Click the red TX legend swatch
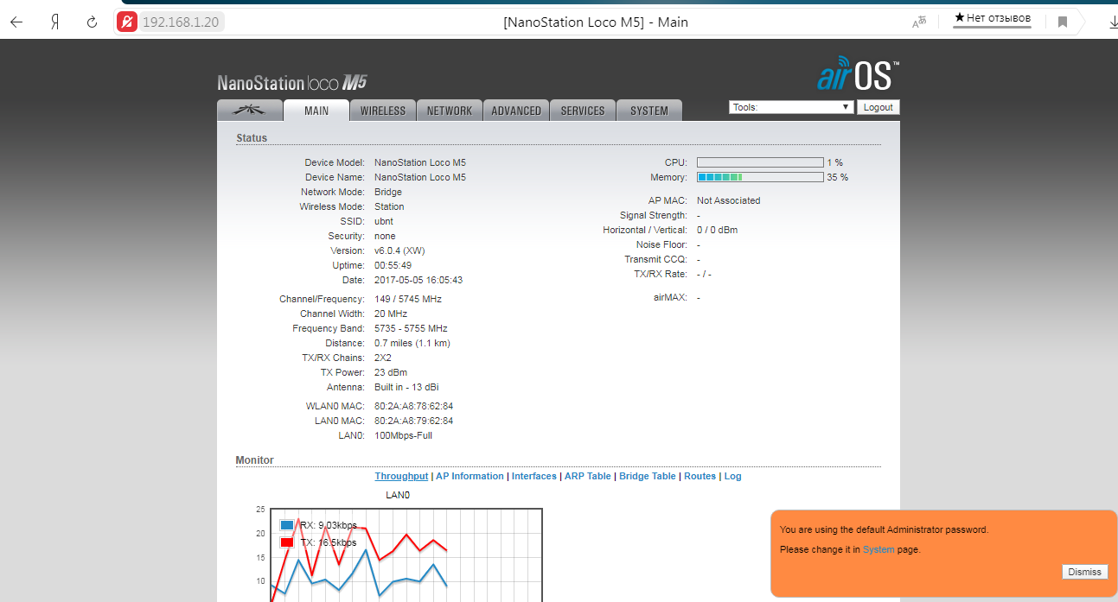 [x=287, y=542]
